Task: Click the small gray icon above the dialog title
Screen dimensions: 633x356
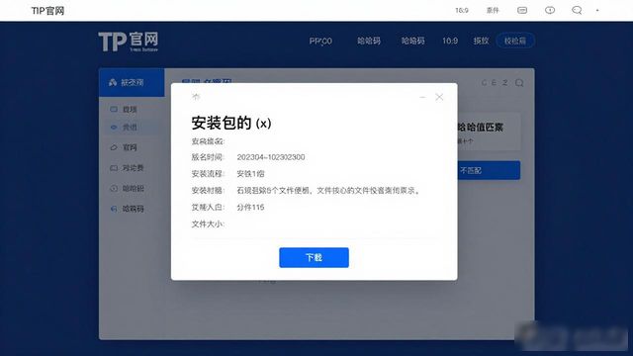Action: pos(196,97)
